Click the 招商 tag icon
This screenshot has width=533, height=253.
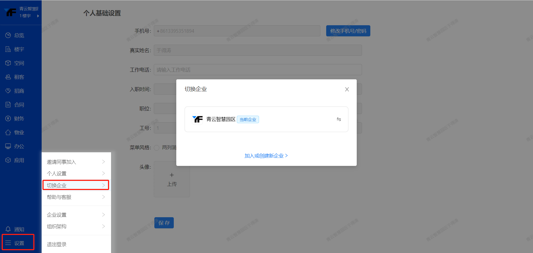[x=8, y=91]
